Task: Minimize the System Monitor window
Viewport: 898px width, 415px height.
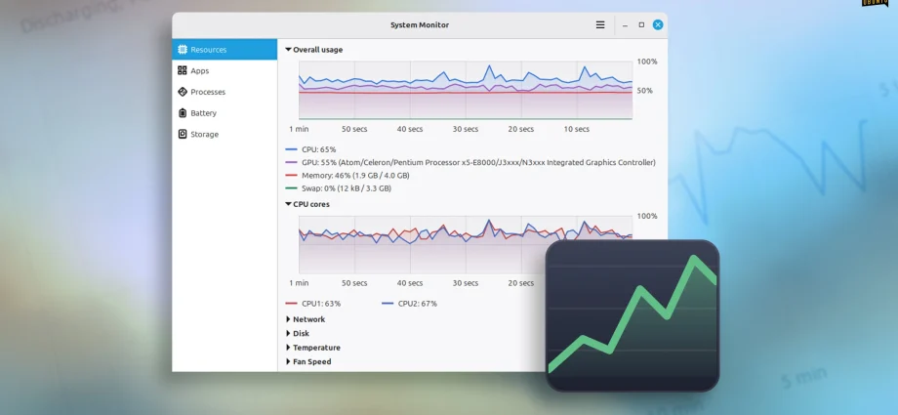Action: 625,25
